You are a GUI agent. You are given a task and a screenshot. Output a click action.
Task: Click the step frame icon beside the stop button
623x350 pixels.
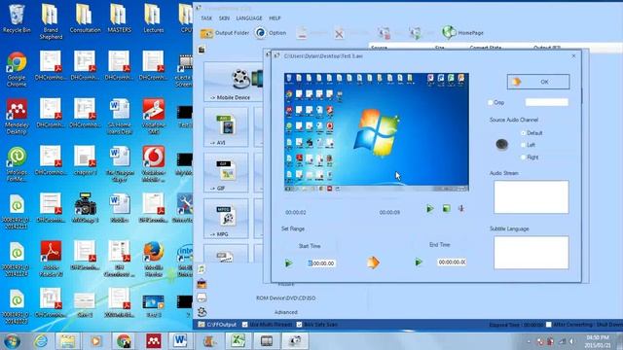[461, 208]
